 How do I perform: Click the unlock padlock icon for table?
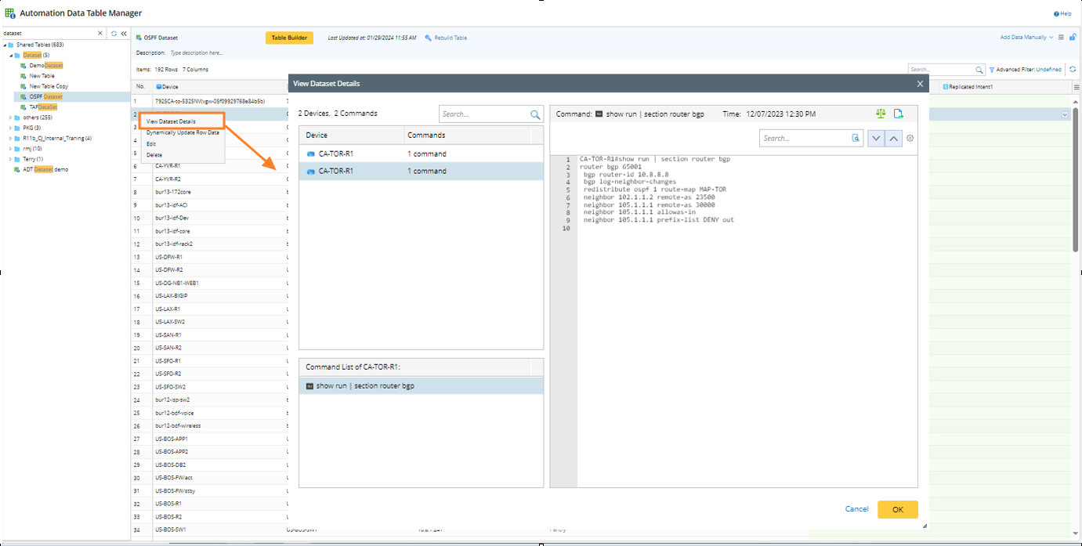tap(1073, 38)
